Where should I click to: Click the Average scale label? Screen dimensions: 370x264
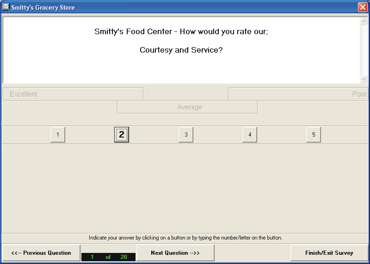coord(187,107)
